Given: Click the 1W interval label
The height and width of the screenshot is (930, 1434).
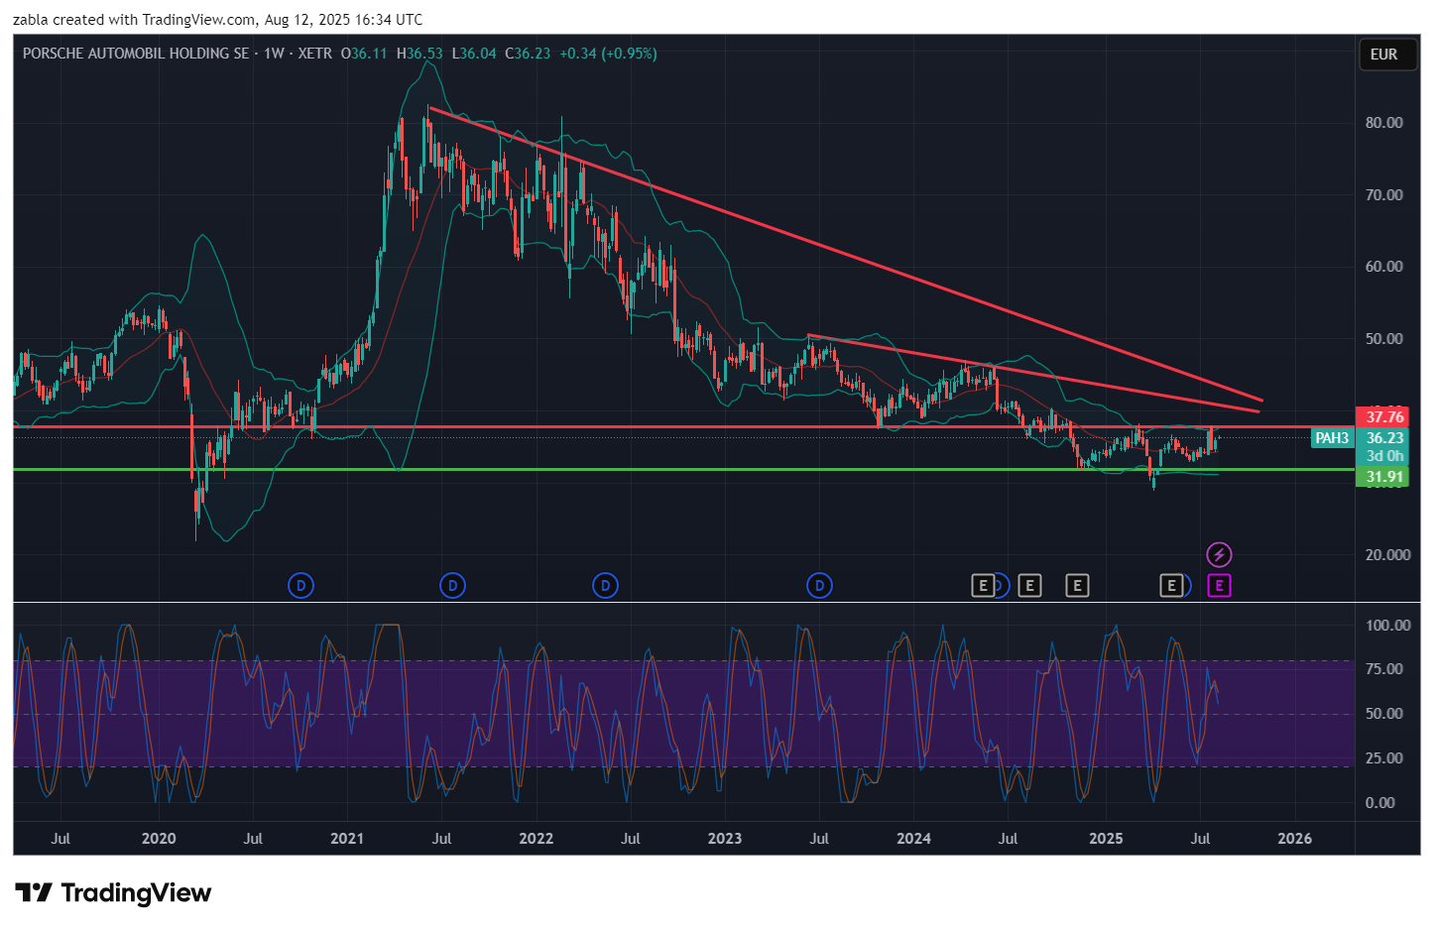Looking at the screenshot, I should click(274, 54).
